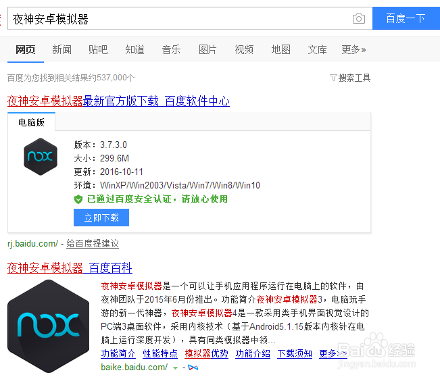Open the 视频 tab

pyautogui.click(x=244, y=49)
